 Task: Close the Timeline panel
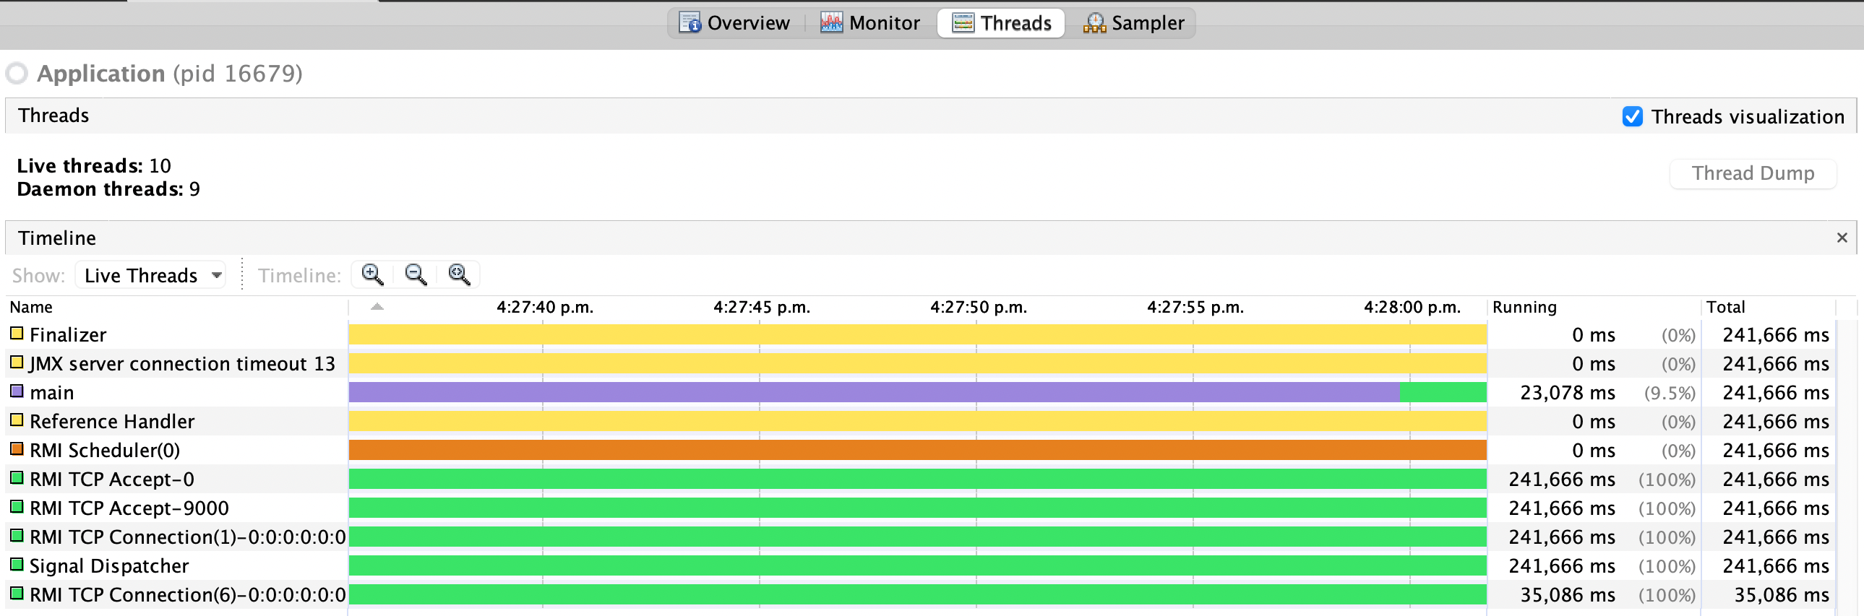point(1842,237)
